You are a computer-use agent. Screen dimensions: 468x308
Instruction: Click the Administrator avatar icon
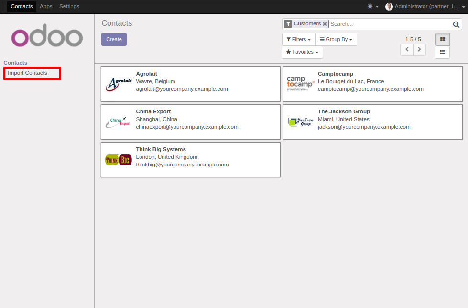[x=389, y=7]
